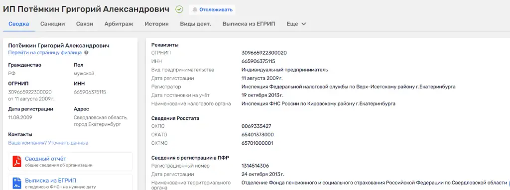Click the Ваша компания? Уточнить данные link
The width and height of the screenshot is (510, 190).
tap(48, 143)
